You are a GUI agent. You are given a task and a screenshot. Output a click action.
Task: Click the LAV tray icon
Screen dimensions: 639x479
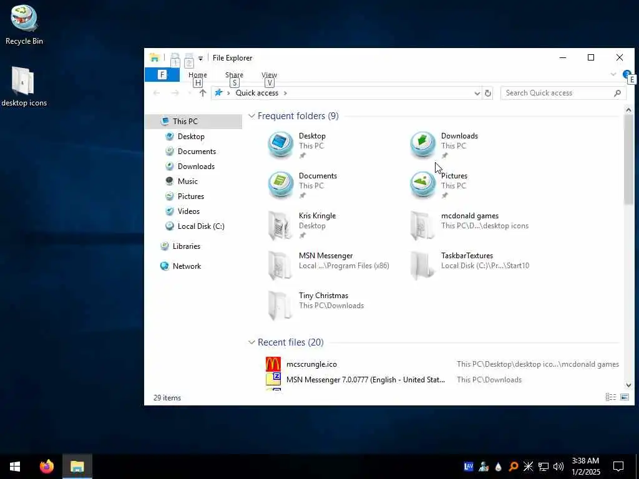(x=468, y=467)
